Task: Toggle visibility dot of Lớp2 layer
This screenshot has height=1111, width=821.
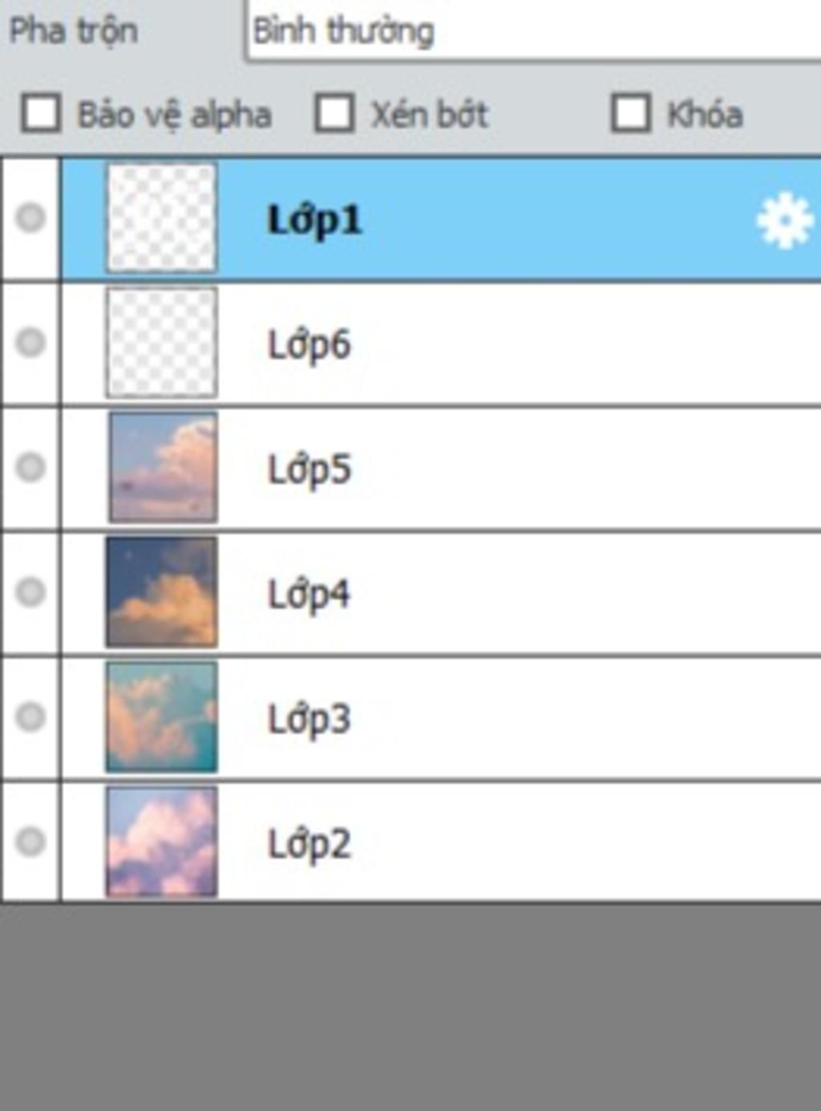Action: click(30, 842)
